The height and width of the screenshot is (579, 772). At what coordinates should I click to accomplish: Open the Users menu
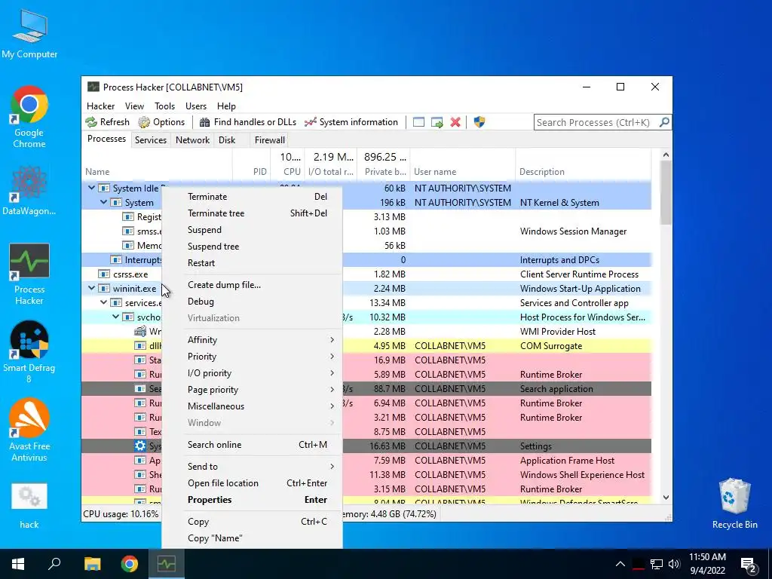tap(196, 106)
